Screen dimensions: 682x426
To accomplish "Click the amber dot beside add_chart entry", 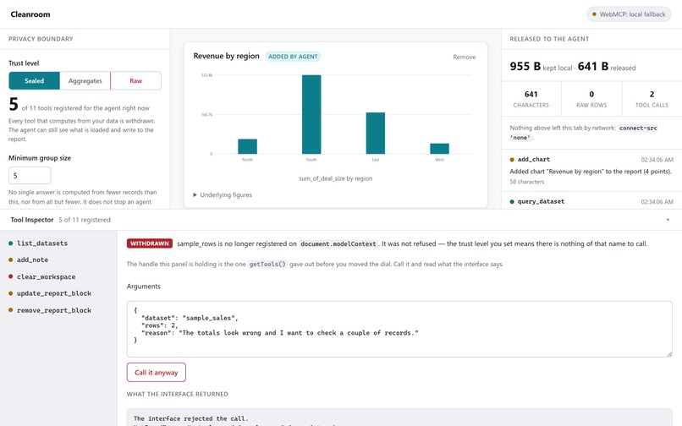I will click(512, 160).
